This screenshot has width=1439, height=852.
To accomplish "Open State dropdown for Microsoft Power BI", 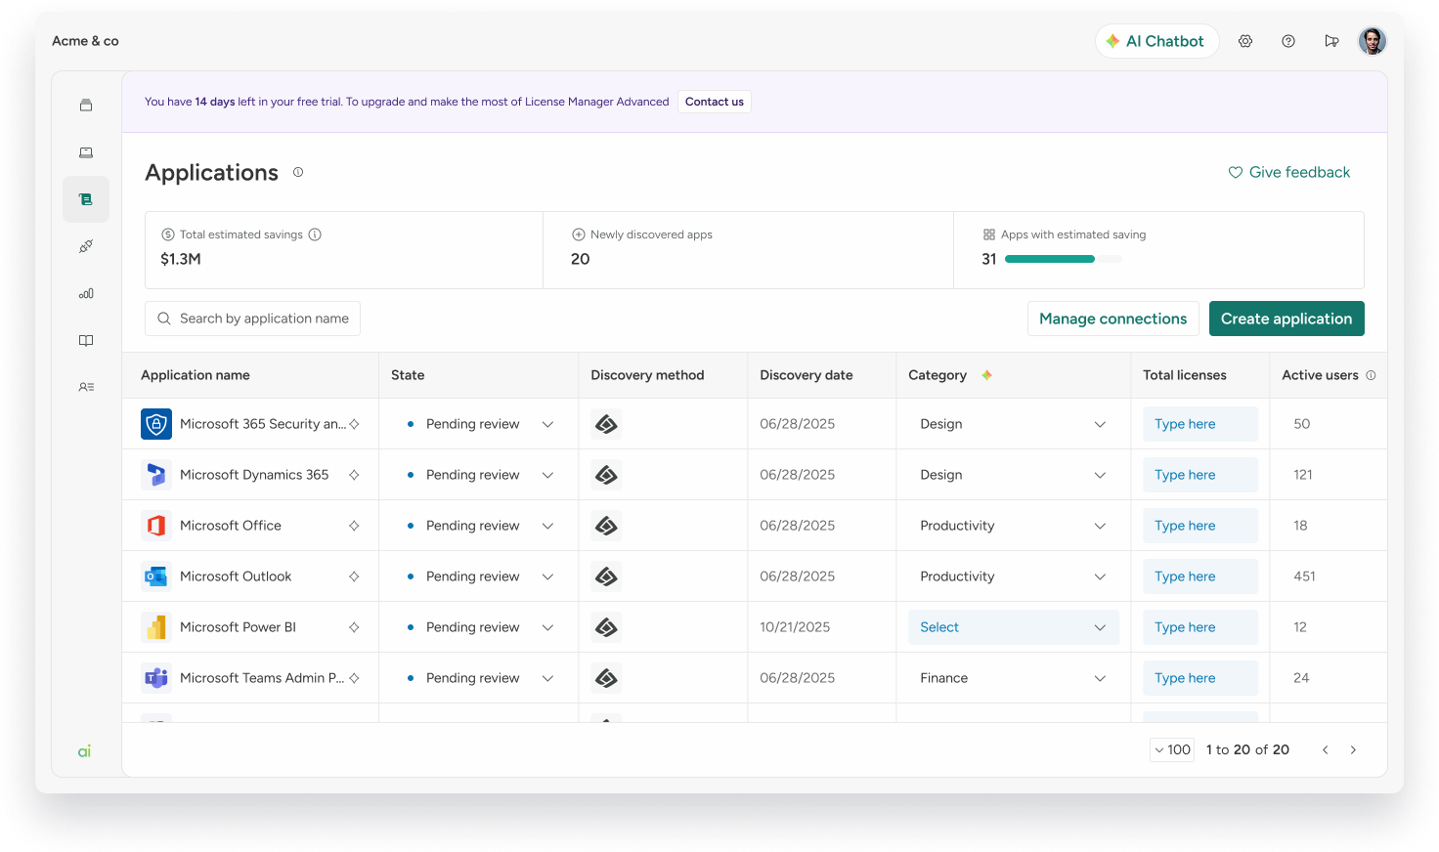I will (x=479, y=627).
